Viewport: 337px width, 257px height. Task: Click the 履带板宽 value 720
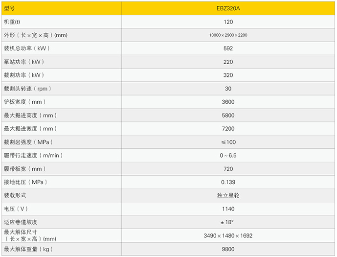(228, 169)
